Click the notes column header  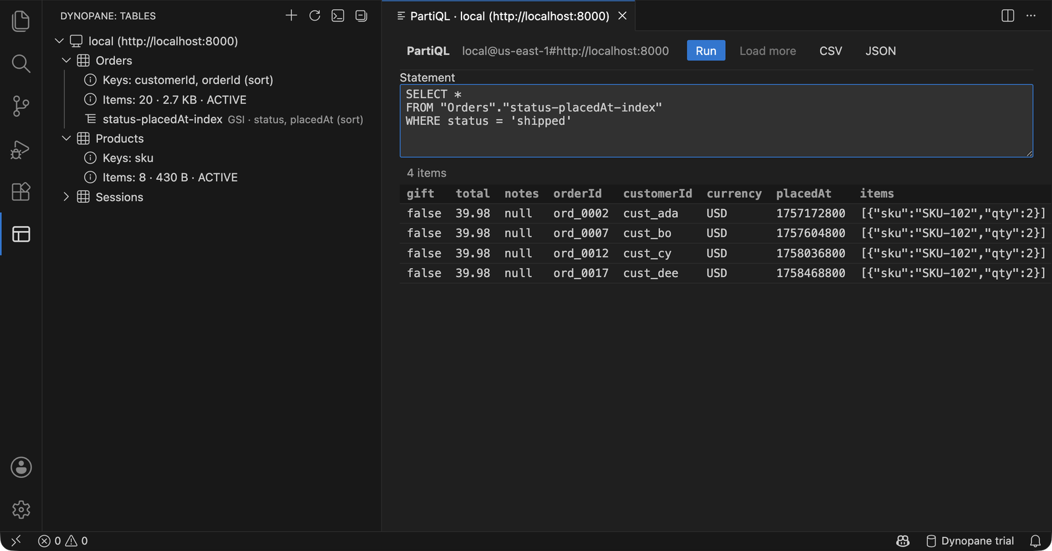click(521, 194)
